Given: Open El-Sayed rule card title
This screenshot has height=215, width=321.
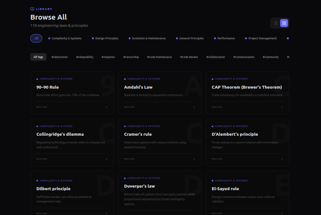Looking at the screenshot, I should (225, 189).
